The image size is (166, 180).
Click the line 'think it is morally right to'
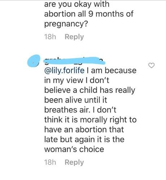(x=90, y=120)
